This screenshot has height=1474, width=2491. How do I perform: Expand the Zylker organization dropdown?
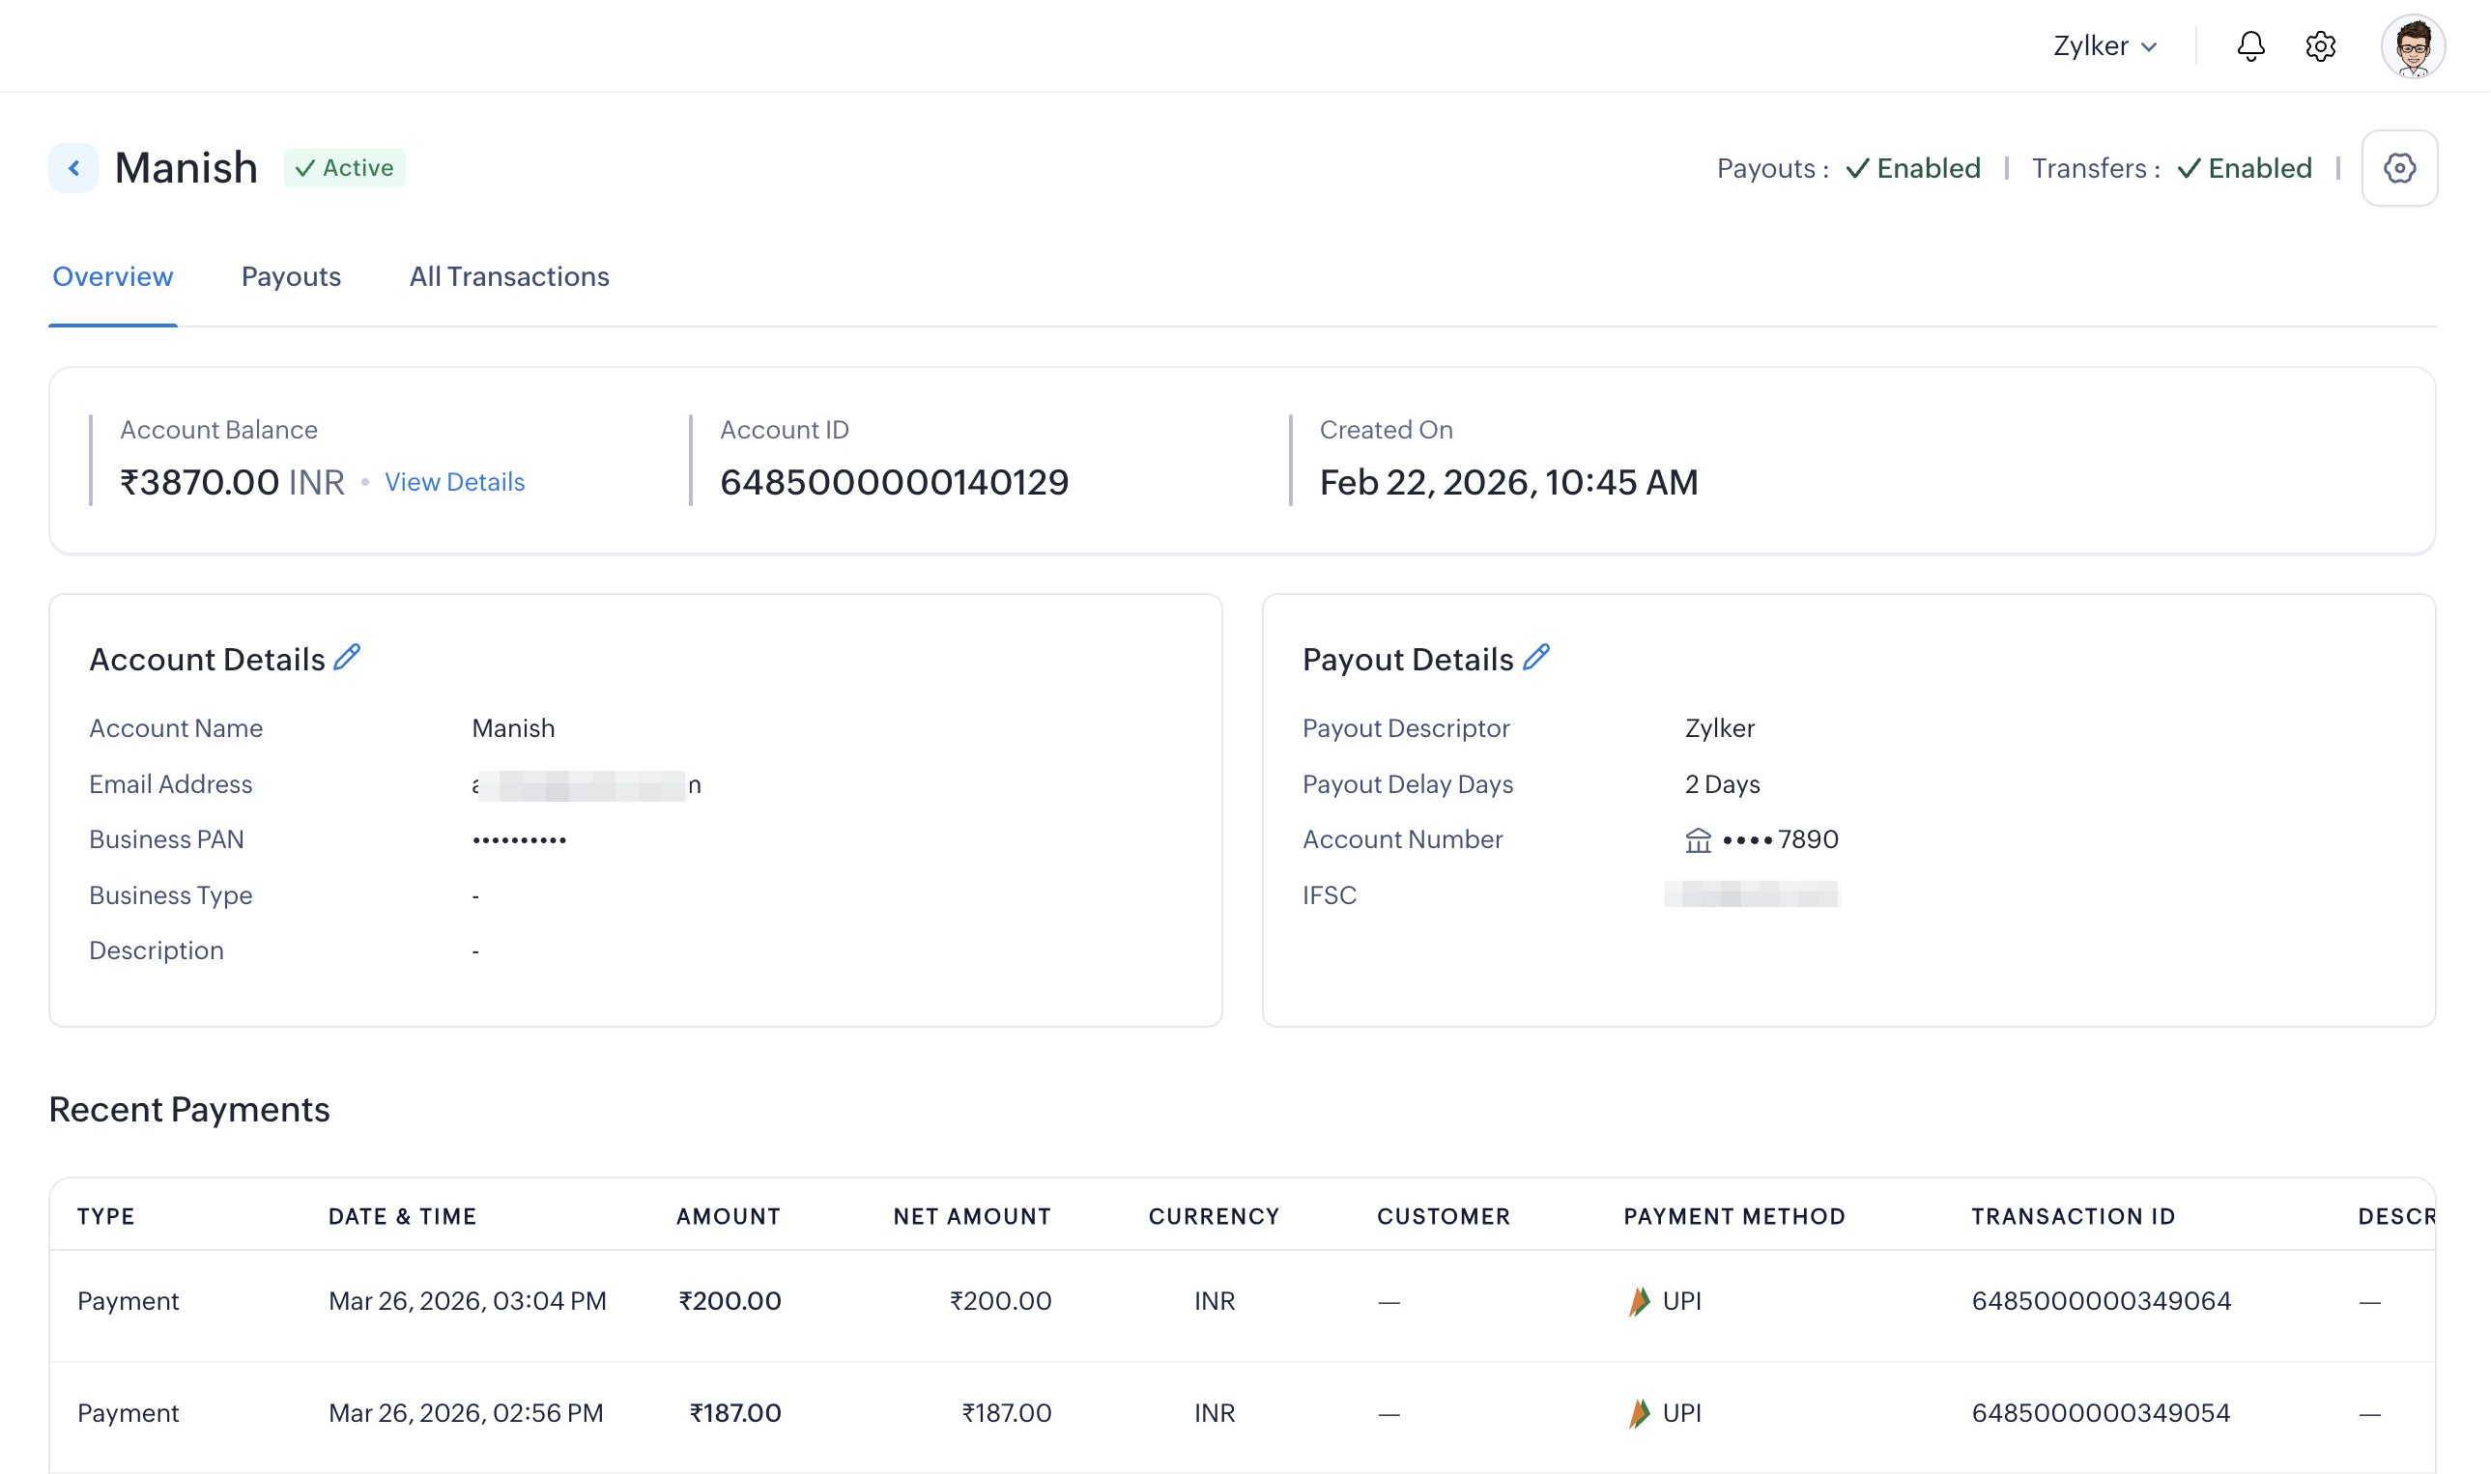[x=2104, y=46]
